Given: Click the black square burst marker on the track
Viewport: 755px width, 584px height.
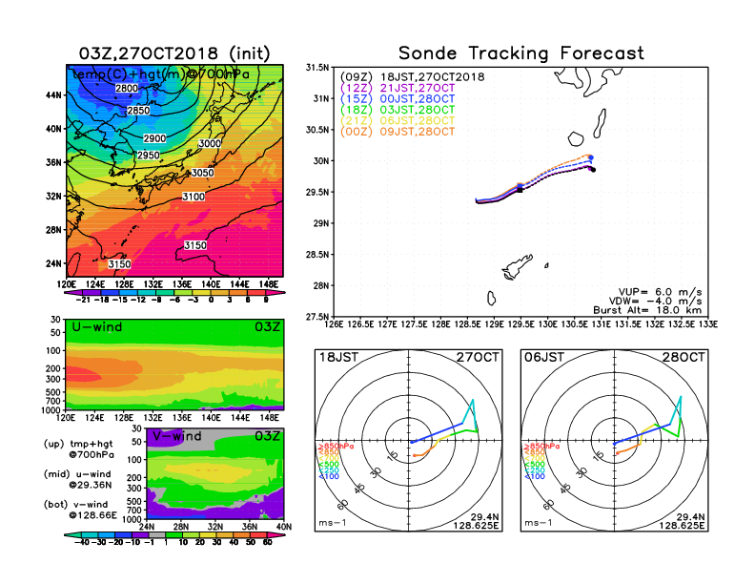Looking at the screenshot, I should (x=520, y=189).
